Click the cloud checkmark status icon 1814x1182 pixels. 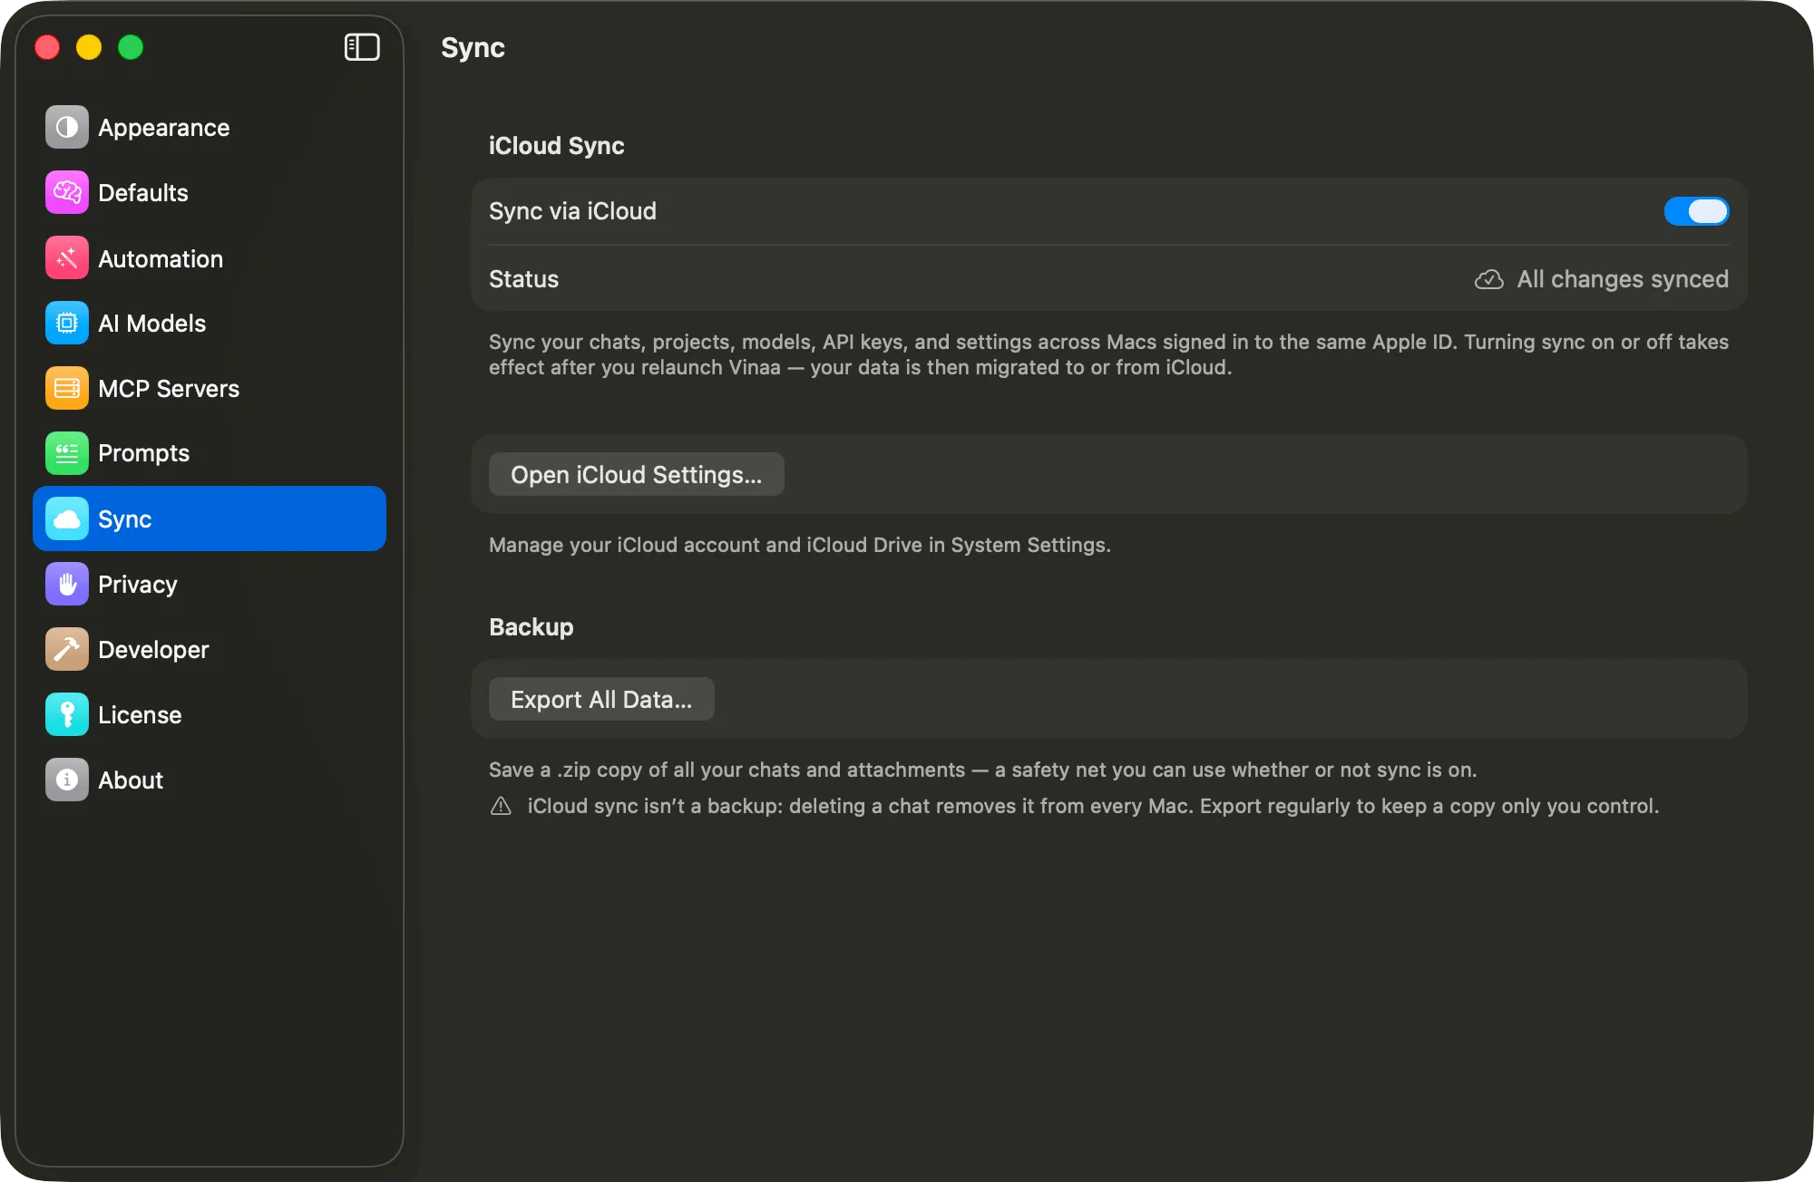coord(1488,279)
